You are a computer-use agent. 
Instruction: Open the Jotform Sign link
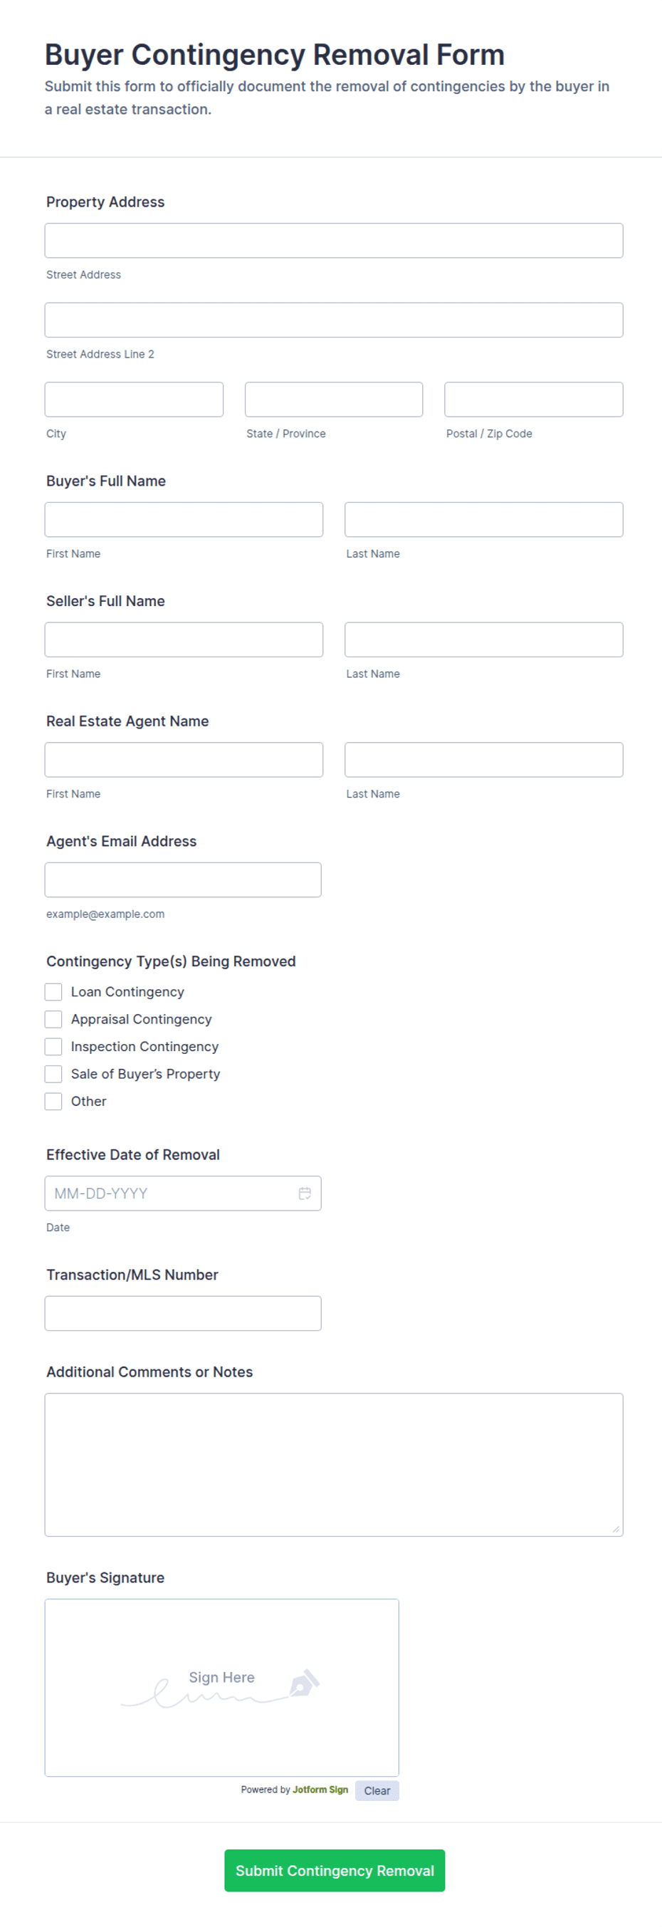320,1790
